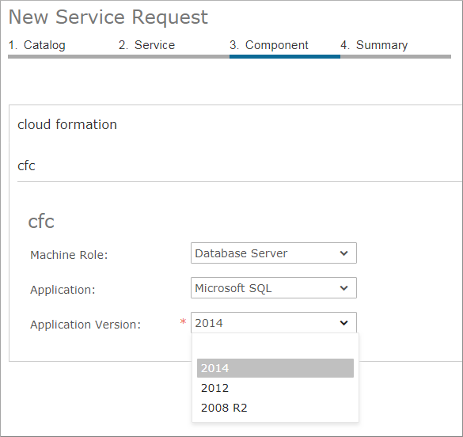Viewport: 463px width, 437px height.
Task: Click the Application label
Action: (63, 290)
